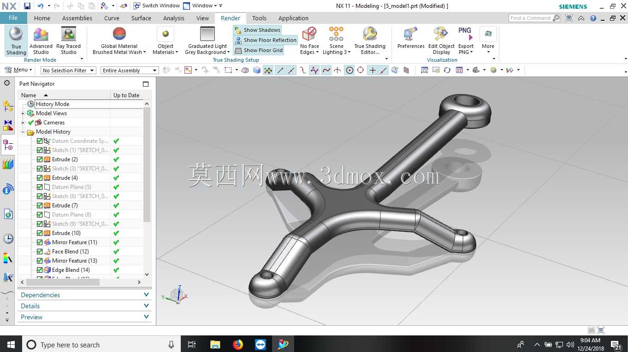The width and height of the screenshot is (628, 352).
Task: Undo the last action
Action: 41,6
